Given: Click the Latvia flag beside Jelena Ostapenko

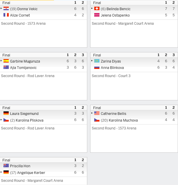Looking at the screenshot, I should [97, 15].
